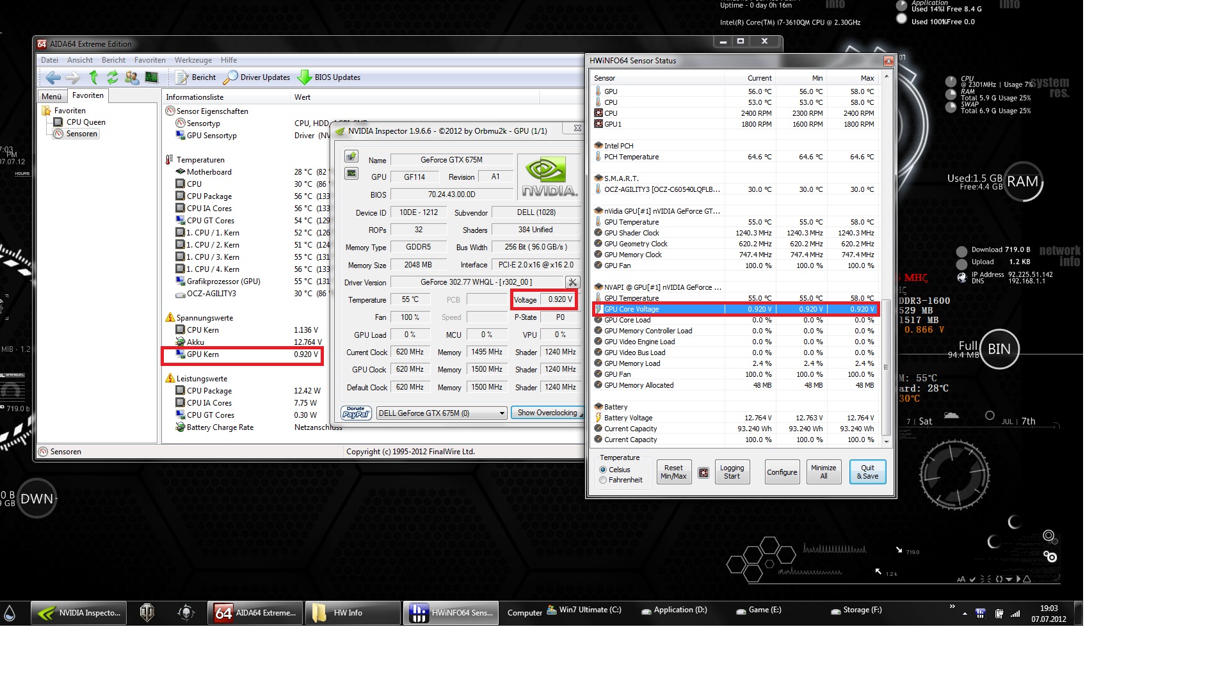Image resolution: width=1229 pixels, height=691 pixels.
Task: Click the screenshot upload icon in NVIDIA Inspector
Action: click(x=351, y=157)
